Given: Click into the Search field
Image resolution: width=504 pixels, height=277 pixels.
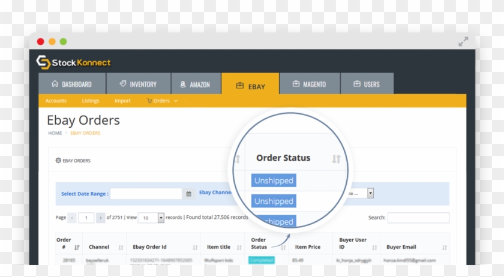Looking at the screenshot, I should [x=418, y=218].
